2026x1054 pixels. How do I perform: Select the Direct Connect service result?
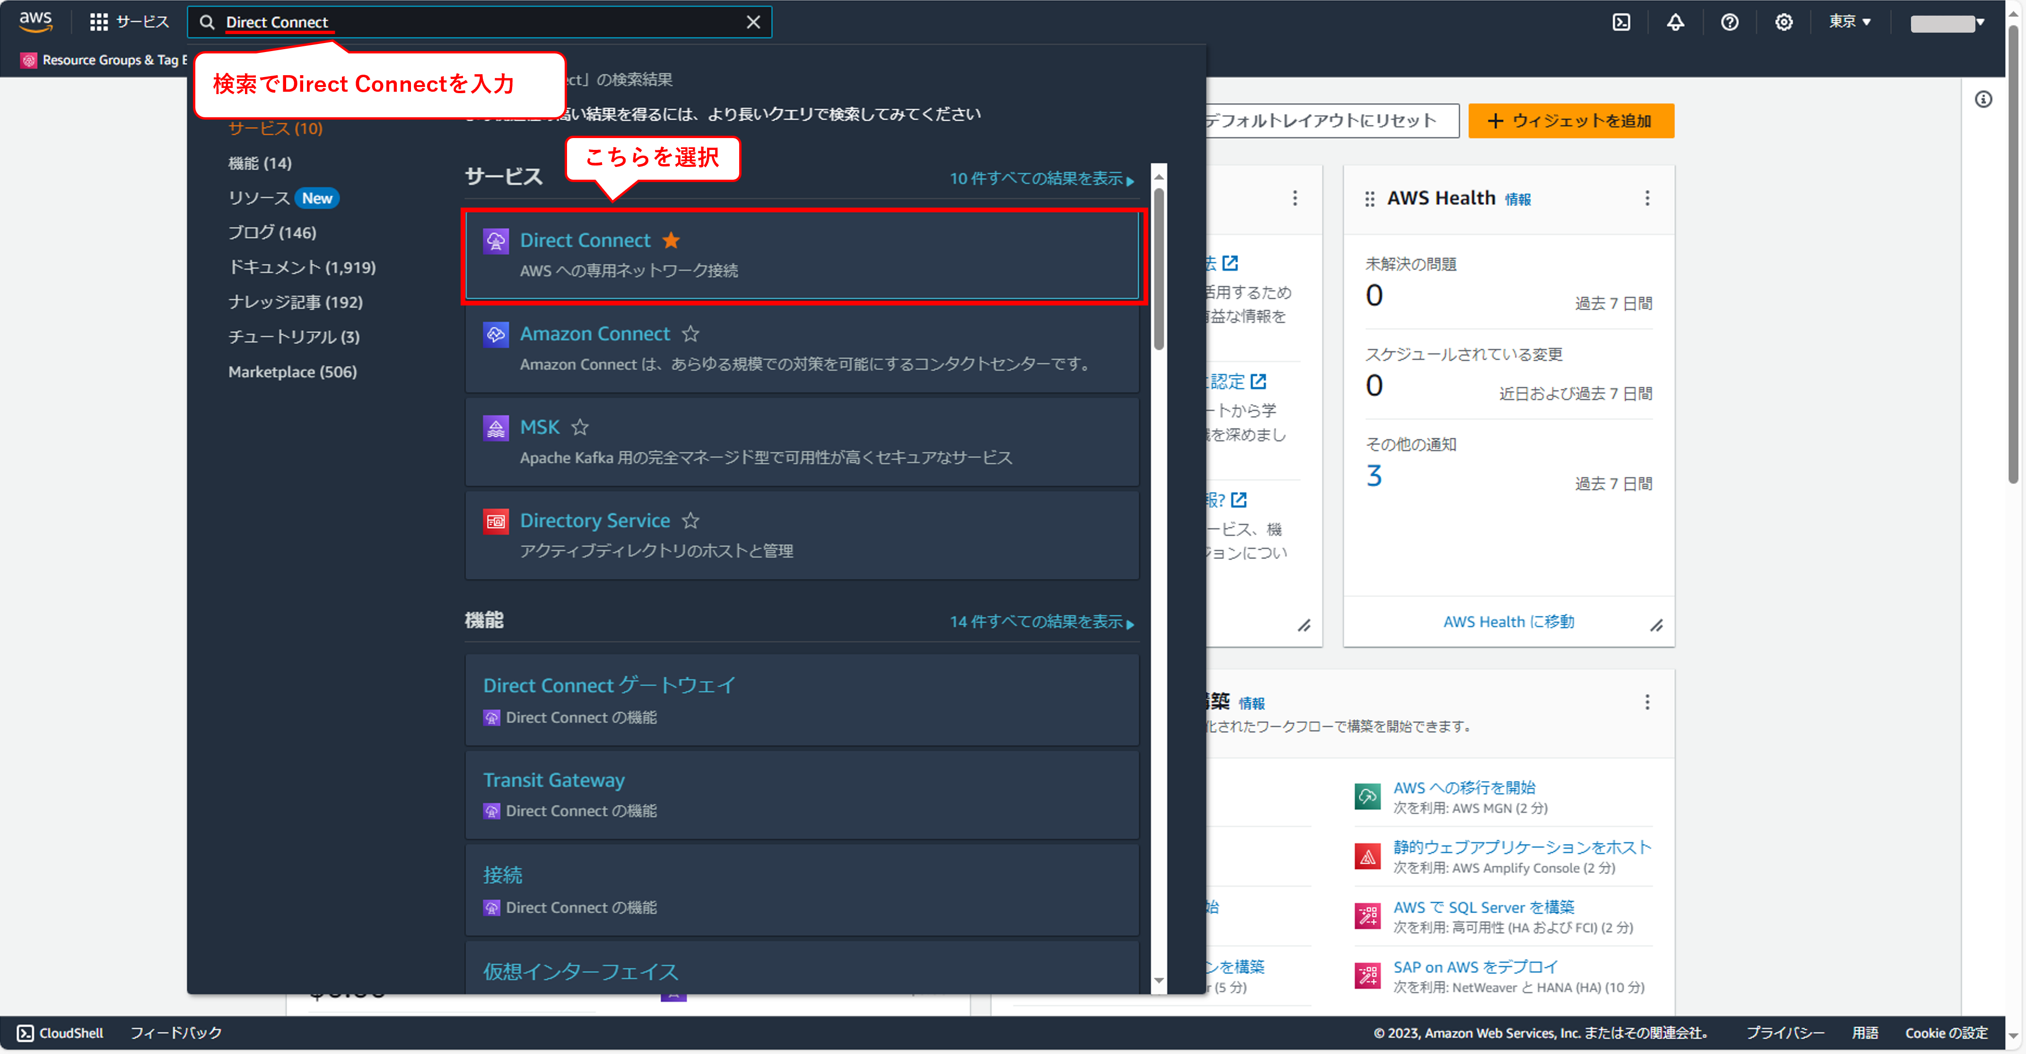click(x=585, y=241)
